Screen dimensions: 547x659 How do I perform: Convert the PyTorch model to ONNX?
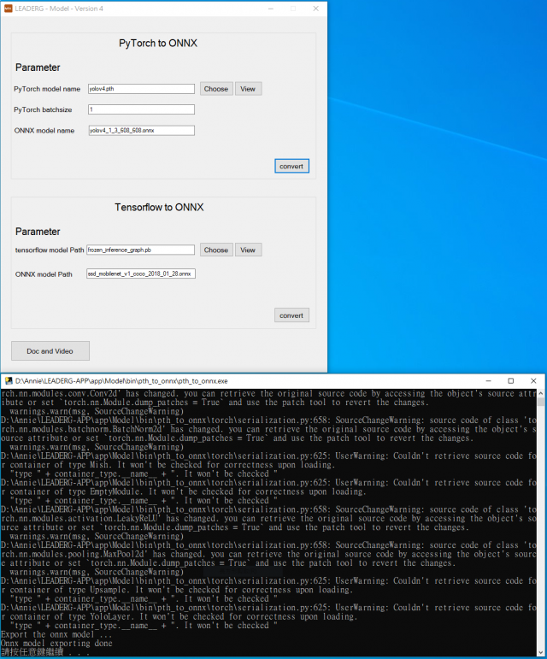pyautogui.click(x=291, y=166)
